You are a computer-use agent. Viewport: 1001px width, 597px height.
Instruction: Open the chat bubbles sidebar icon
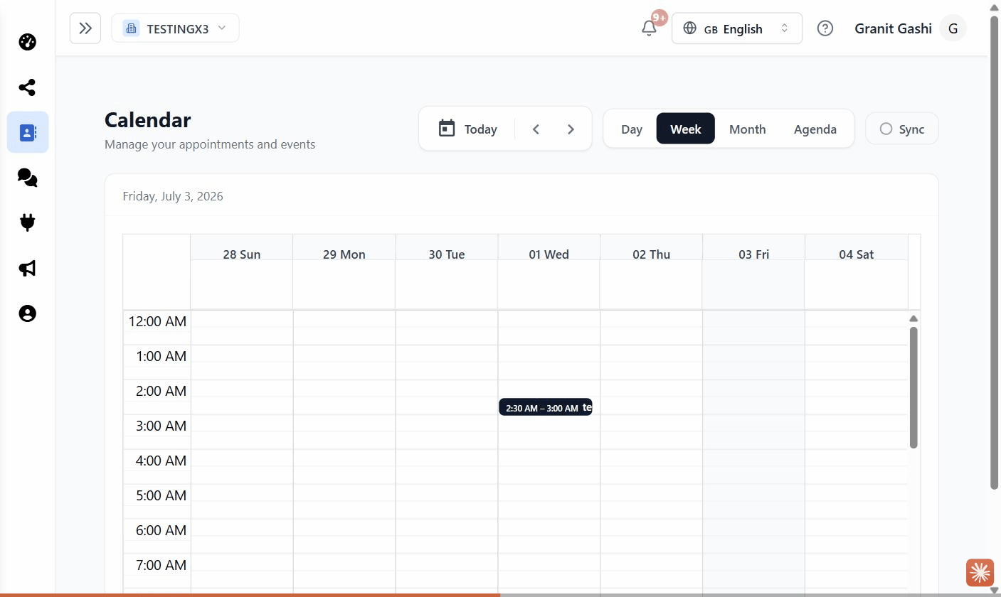point(27,178)
